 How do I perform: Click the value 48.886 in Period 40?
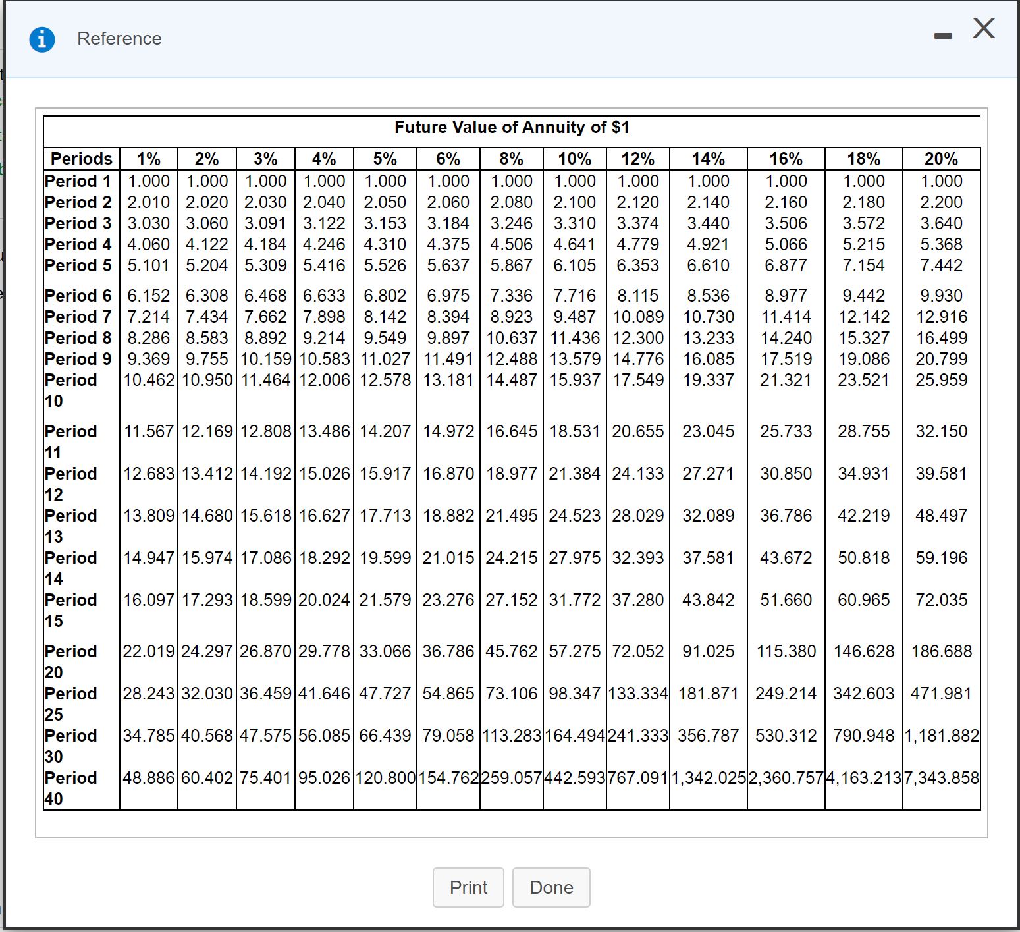click(149, 778)
